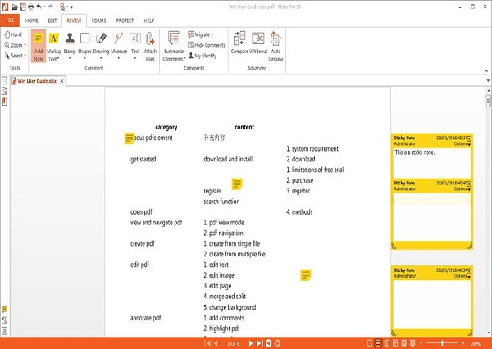Collapse the ribbon with the chevron

click(486, 71)
